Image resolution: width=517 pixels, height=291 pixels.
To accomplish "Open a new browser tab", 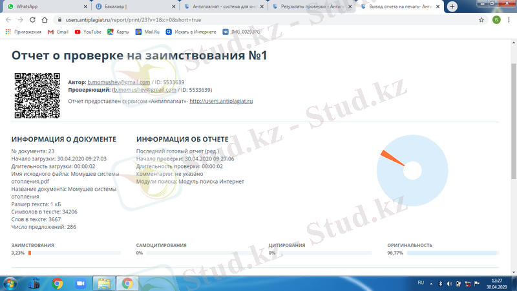I will (452, 6).
